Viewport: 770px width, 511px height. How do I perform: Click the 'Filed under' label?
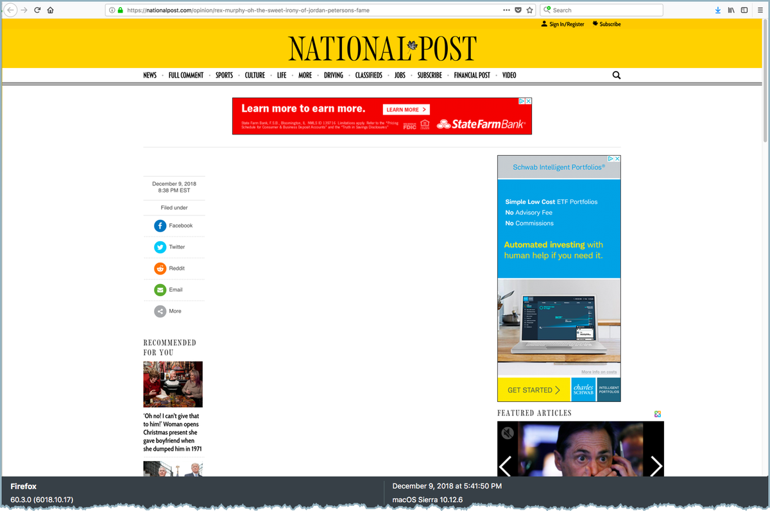[174, 208]
